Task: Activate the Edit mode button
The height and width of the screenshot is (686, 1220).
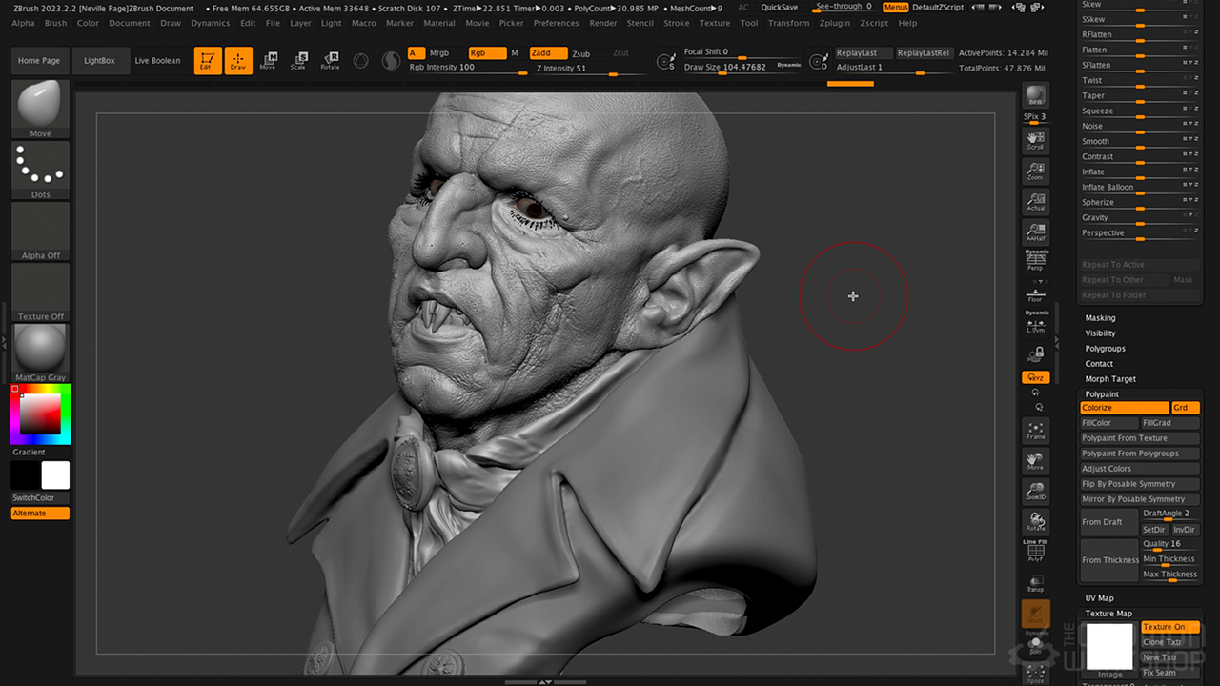Action: point(206,61)
